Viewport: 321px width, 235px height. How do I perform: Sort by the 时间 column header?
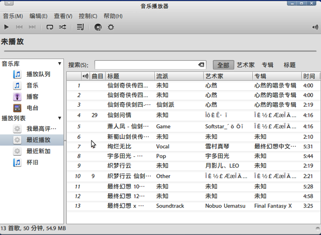click(x=310, y=76)
